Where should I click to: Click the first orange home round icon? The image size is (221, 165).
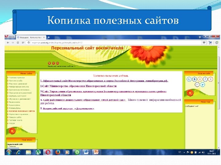49,63
